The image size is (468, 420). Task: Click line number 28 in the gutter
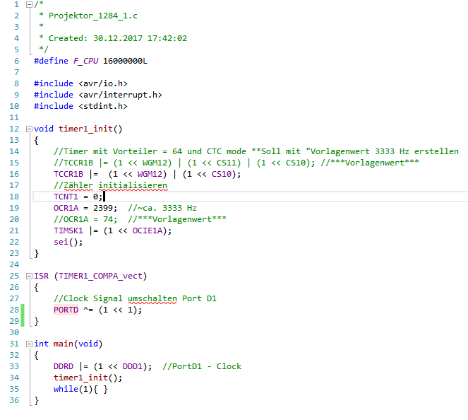pos(14,310)
